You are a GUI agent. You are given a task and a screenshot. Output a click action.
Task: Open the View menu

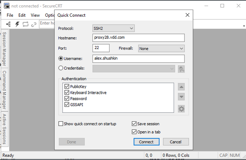point(35,15)
